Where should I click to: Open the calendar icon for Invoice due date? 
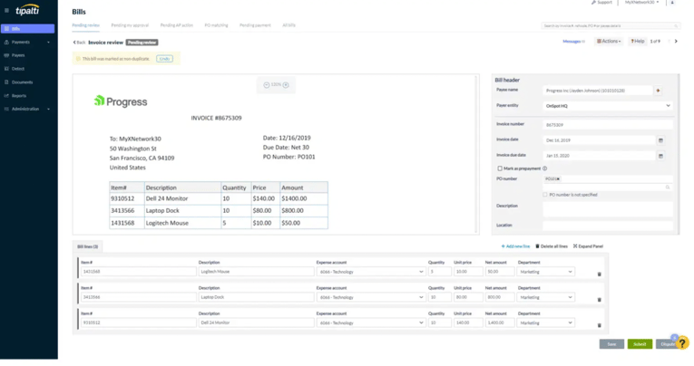pyautogui.click(x=660, y=156)
